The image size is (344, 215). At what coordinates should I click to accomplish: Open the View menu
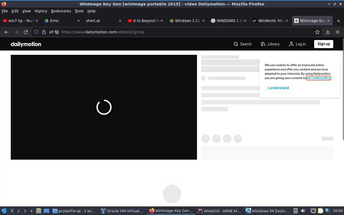pyautogui.click(x=26, y=11)
